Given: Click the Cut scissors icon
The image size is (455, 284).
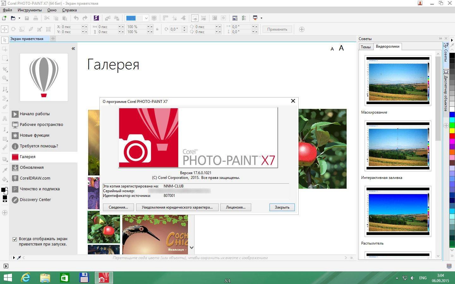Looking at the screenshot, I should click(x=47, y=18).
